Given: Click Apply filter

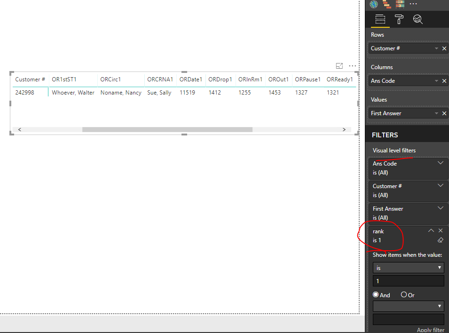Looking at the screenshot, I should [430, 330].
